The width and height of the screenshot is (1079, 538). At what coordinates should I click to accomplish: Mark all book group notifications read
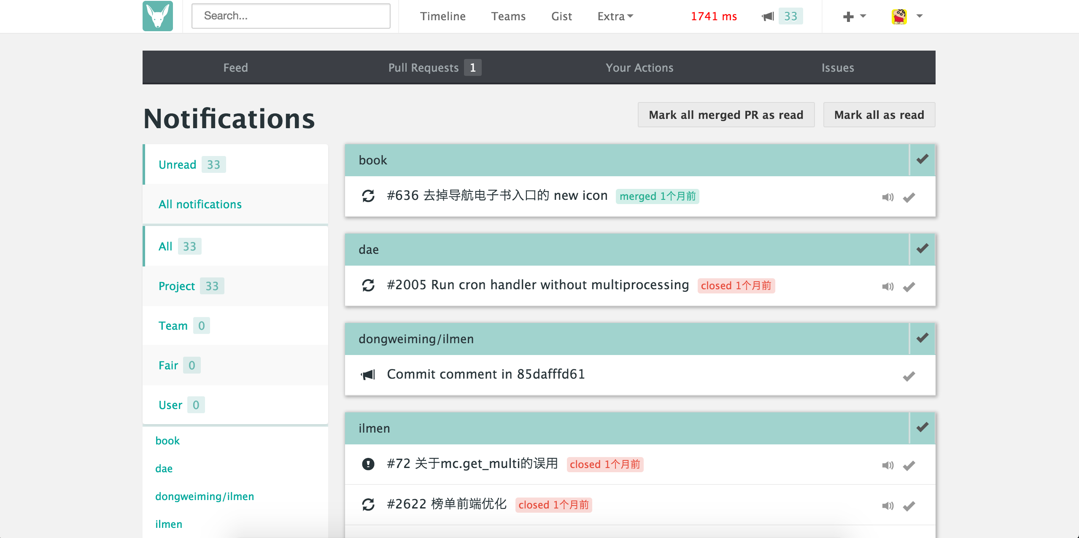click(x=923, y=159)
